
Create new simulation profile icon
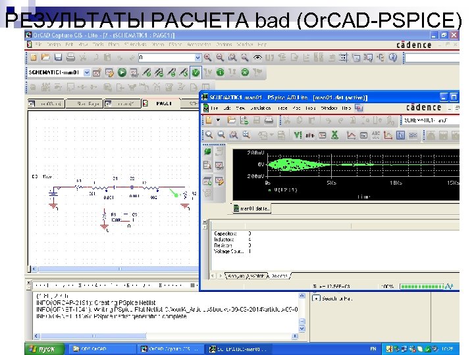[97, 72]
